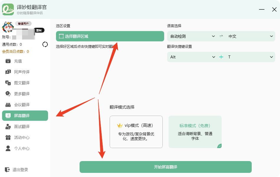Open the 屏幕翻译 sidebar menu item

pos(25,116)
